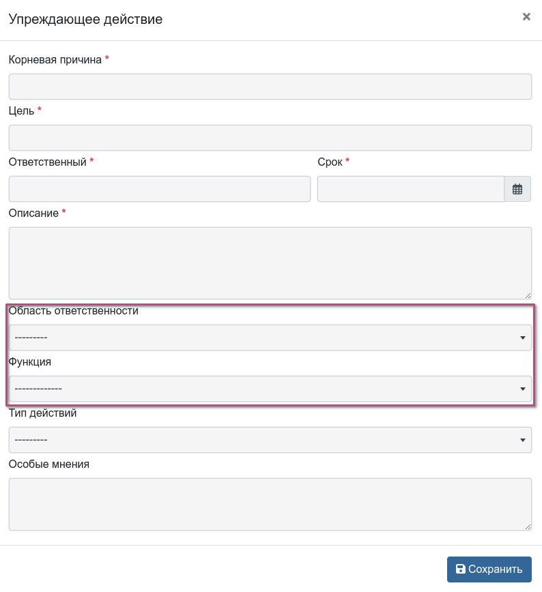The image size is (542, 592).
Task: Open the calendar picker beside Срок
Action: 517,189
